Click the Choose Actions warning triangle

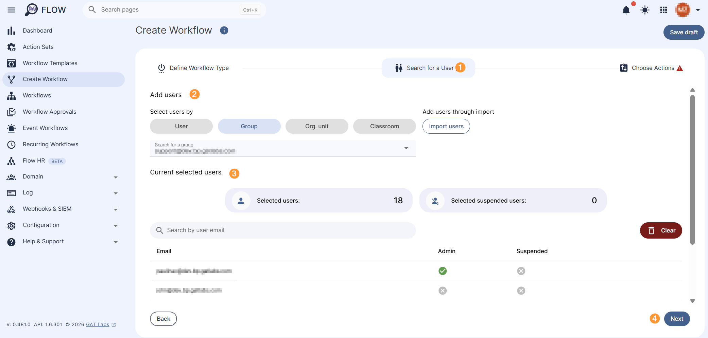[680, 68]
